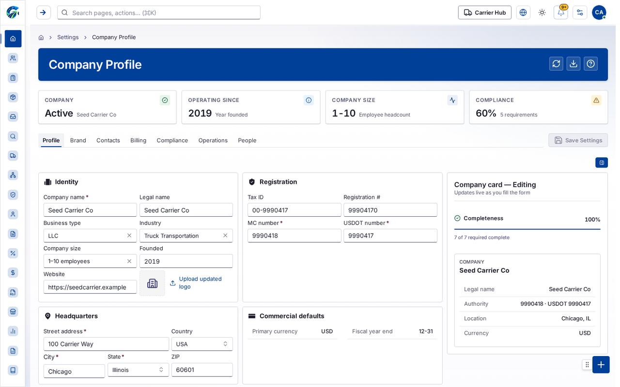Click the arrow expand sidebar button
This screenshot has height=387, width=620.
[43, 13]
